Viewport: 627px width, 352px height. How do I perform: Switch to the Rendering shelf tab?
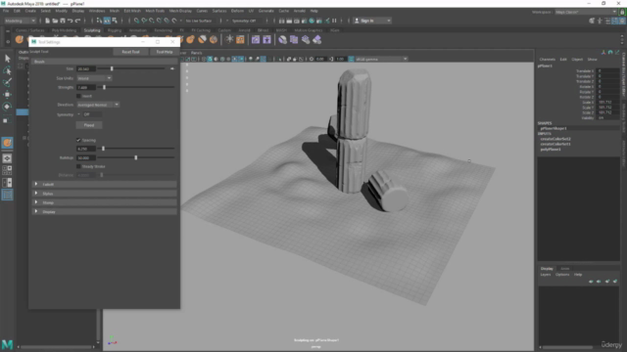(x=163, y=30)
